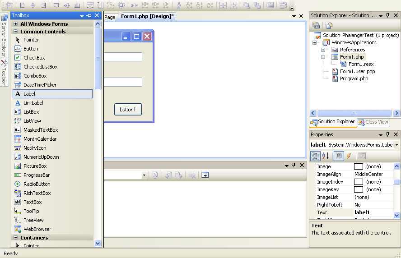
Task: Click the Events lightning bolt icon
Action: pos(349,156)
